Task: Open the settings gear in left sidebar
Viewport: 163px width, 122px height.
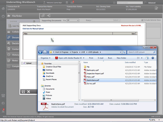Action: point(3,16)
